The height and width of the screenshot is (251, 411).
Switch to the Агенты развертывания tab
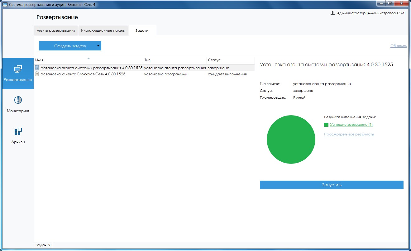tap(56, 31)
